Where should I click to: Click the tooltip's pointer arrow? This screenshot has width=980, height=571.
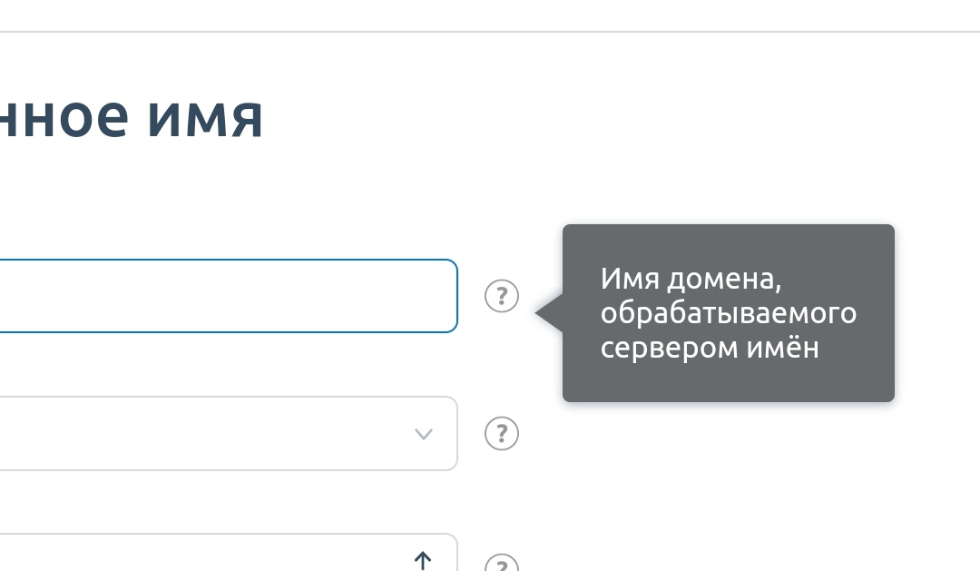point(548,313)
